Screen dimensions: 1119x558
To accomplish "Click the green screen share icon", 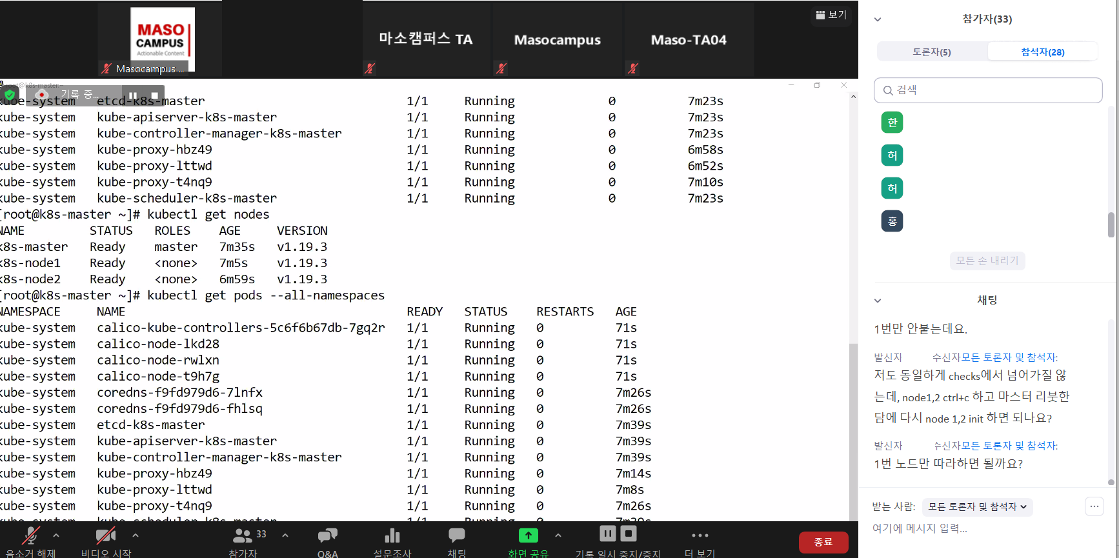I will point(528,535).
